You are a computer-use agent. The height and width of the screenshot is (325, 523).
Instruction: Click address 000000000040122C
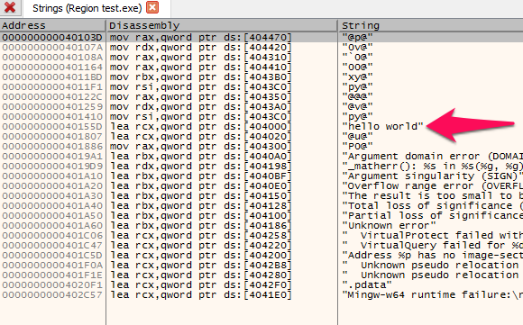point(52,97)
